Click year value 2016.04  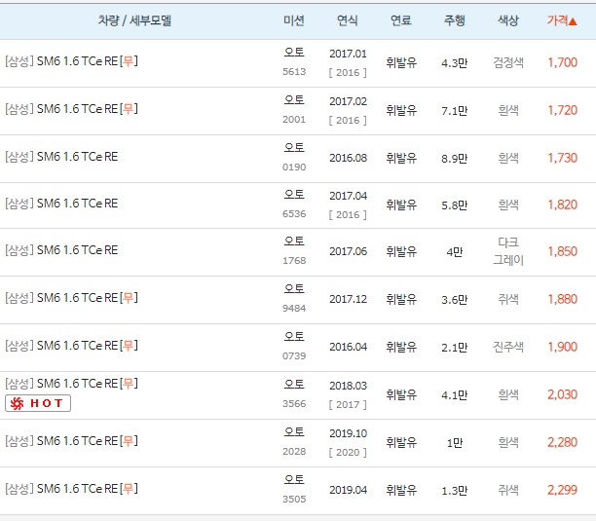(x=349, y=347)
